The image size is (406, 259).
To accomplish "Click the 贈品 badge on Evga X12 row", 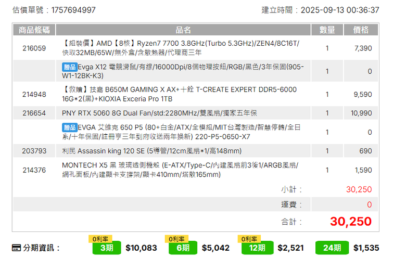I will (x=70, y=67).
